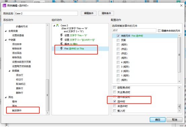Select the 设置变量值 action
Image resolution: width=186 pixels, height=127 pixels.
(x=18, y=35)
